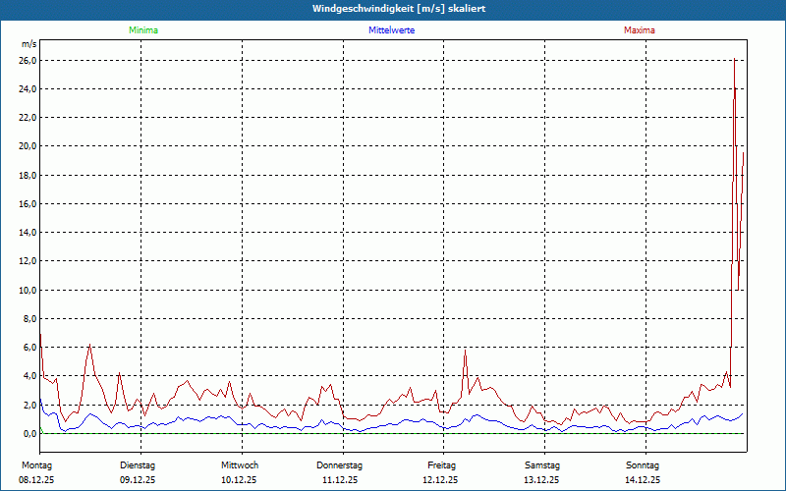
Task: Select the Samstag day label
Action: [x=542, y=464]
